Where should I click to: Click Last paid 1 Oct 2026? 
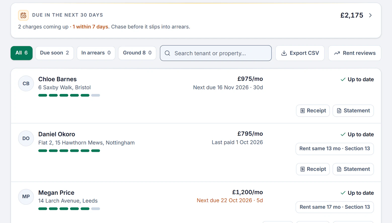[237, 142]
